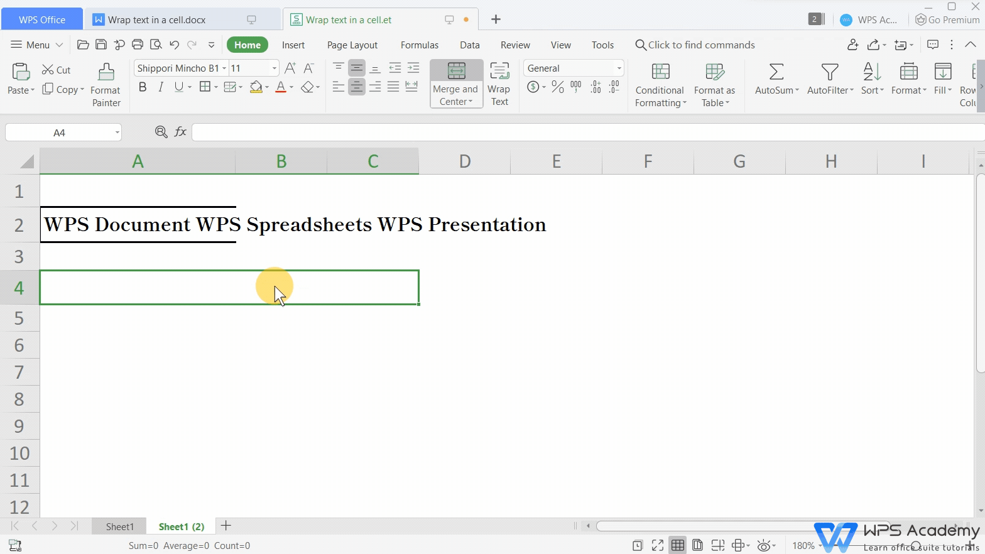This screenshot has width=985, height=554.
Task: Undo the last action
Action: coord(174,45)
